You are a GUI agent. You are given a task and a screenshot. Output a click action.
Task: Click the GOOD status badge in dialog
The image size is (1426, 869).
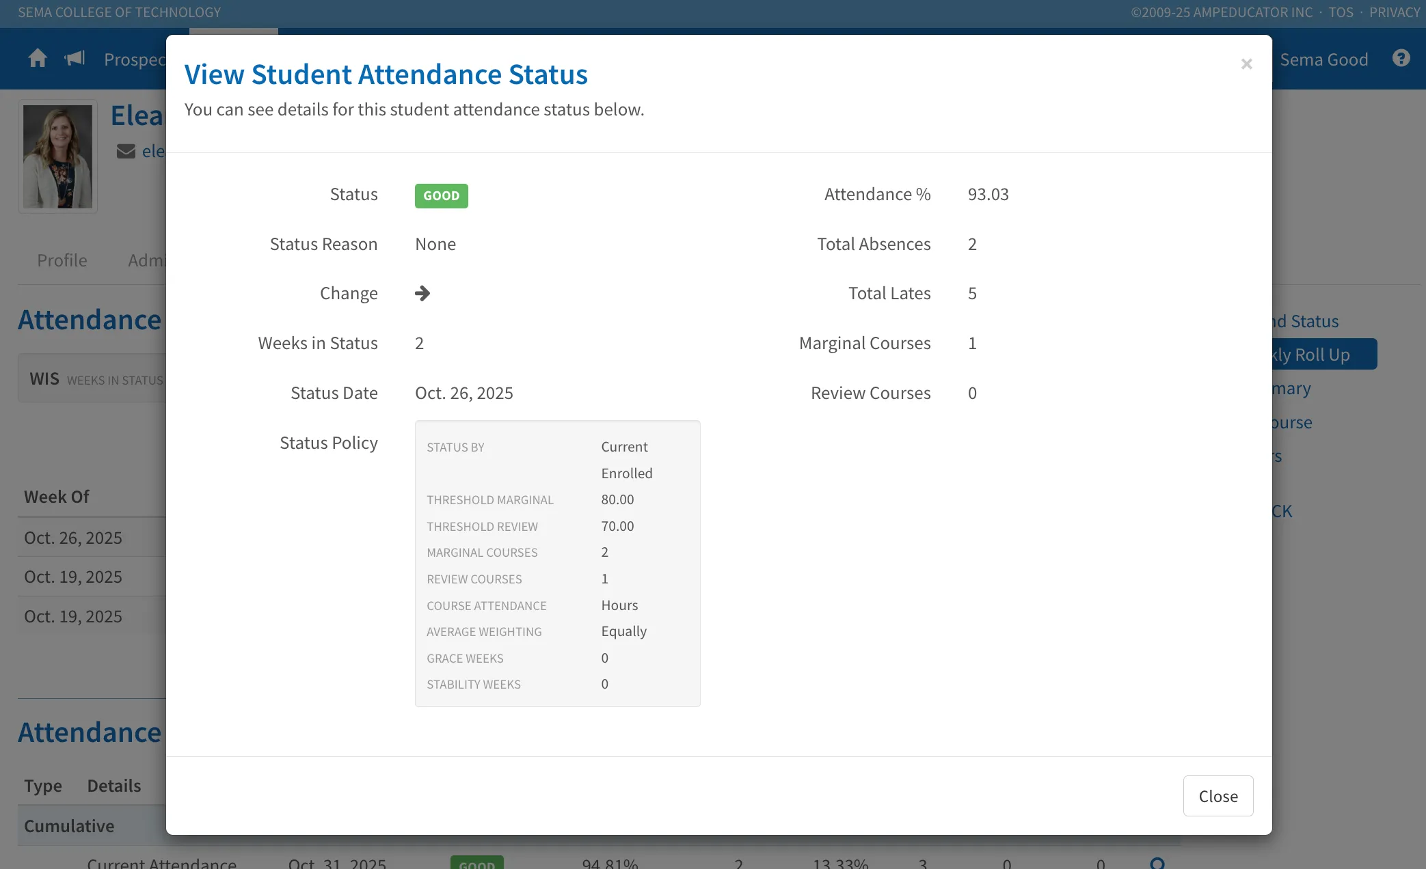[441, 195]
